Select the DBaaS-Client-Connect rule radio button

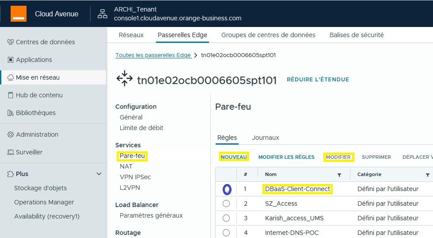227,189
